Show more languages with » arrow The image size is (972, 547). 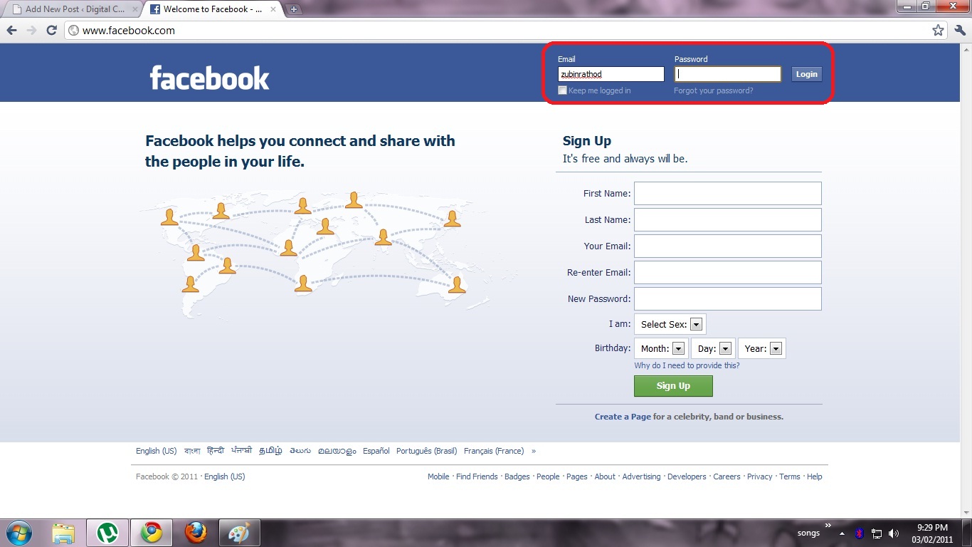point(534,451)
